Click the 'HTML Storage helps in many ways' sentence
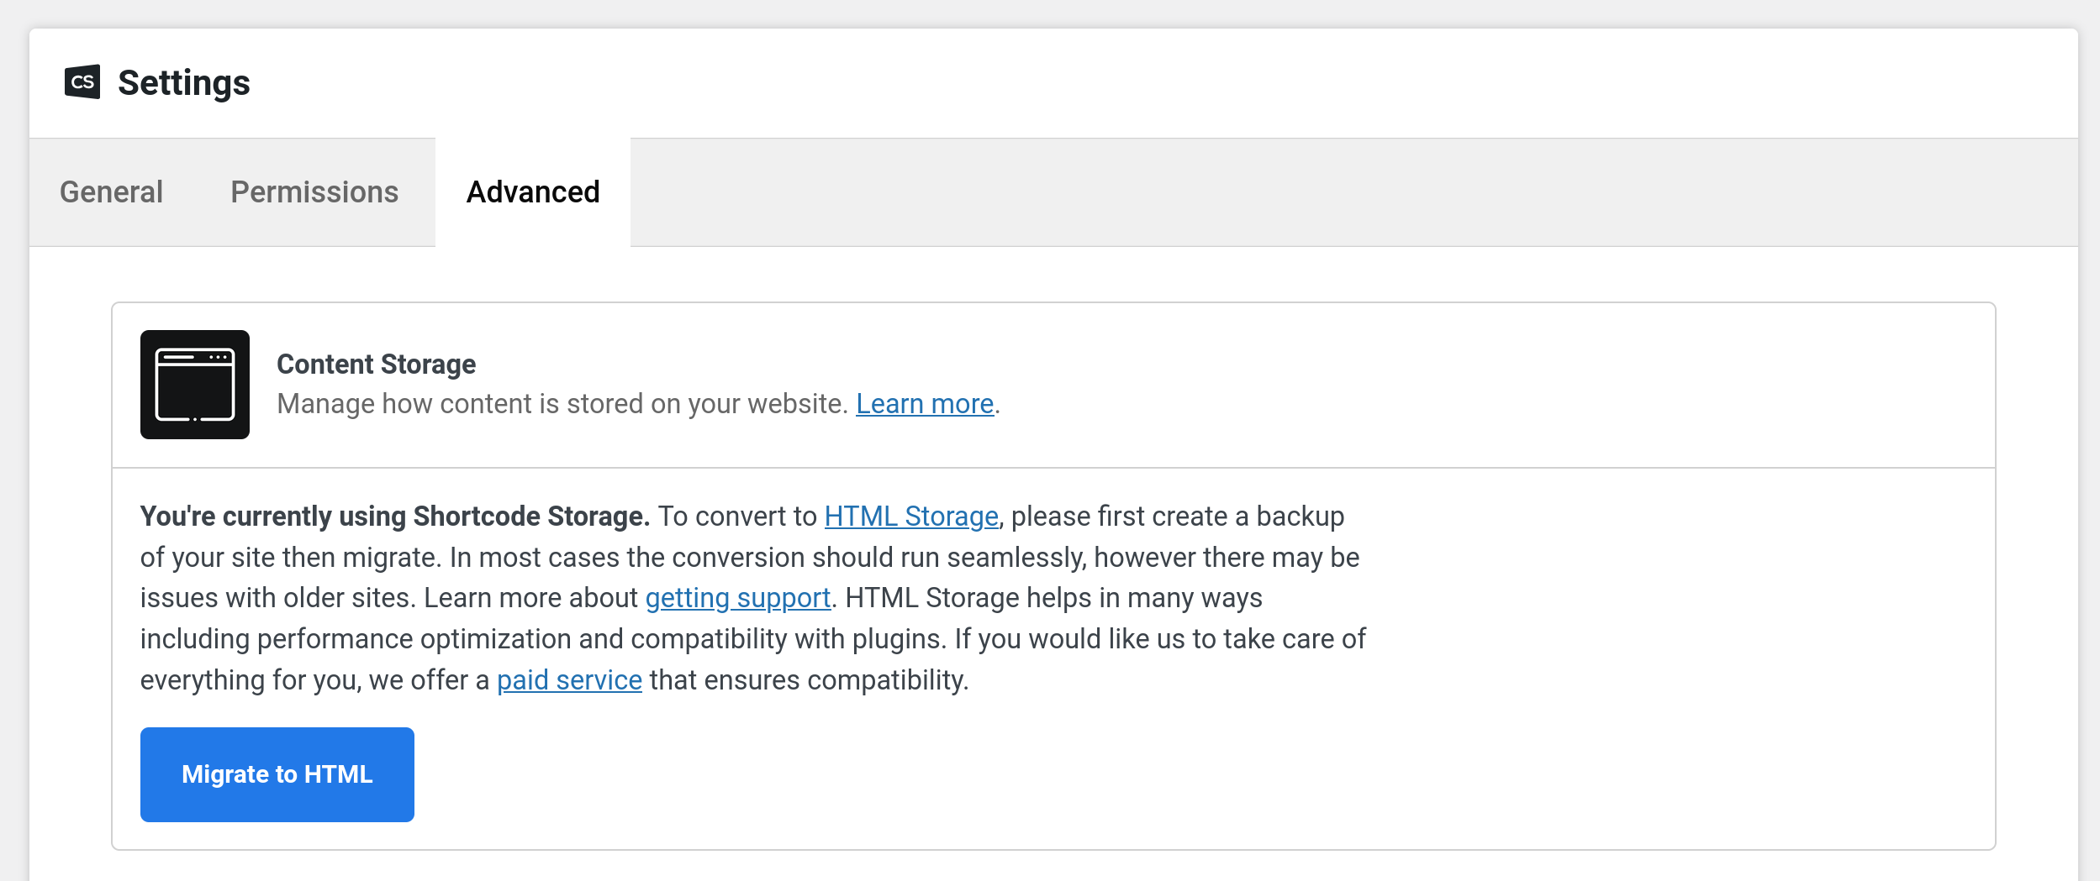The height and width of the screenshot is (881, 2100). click(x=1053, y=598)
